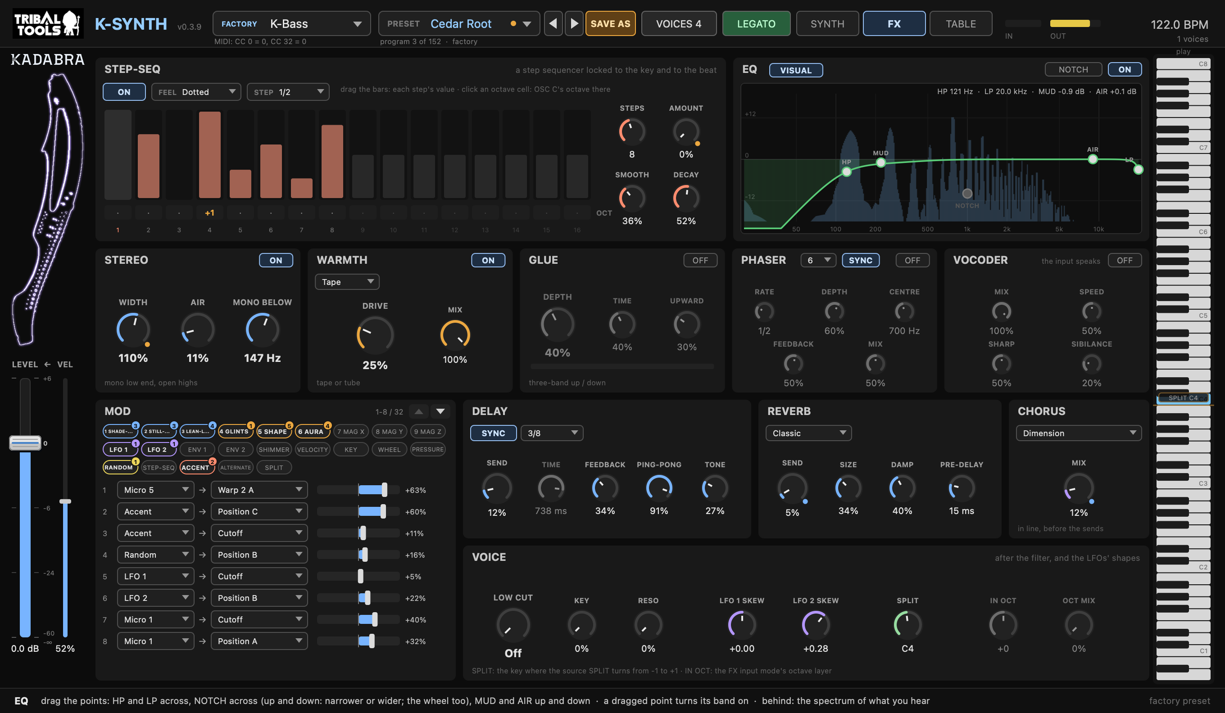Go to the previous preset arrow
Image resolution: width=1225 pixels, height=713 pixels.
coord(553,23)
